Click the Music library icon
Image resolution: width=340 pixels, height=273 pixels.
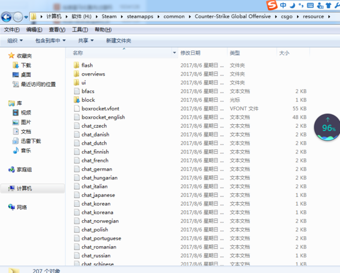click(x=16, y=150)
